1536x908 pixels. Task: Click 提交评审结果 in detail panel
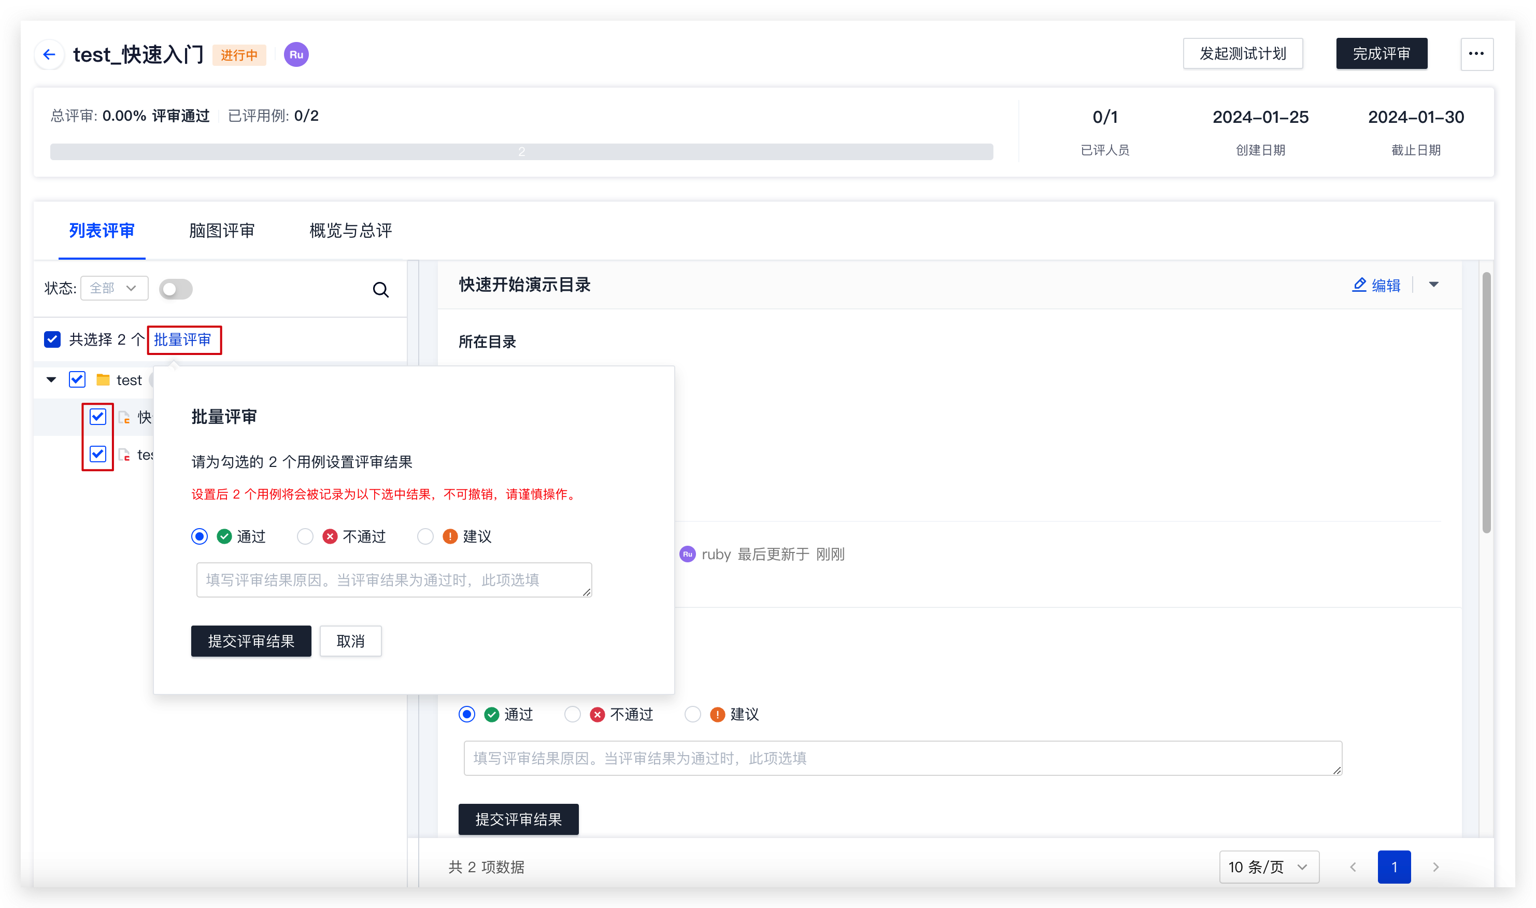click(518, 819)
